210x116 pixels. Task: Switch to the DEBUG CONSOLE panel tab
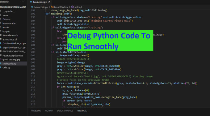point(65,111)
